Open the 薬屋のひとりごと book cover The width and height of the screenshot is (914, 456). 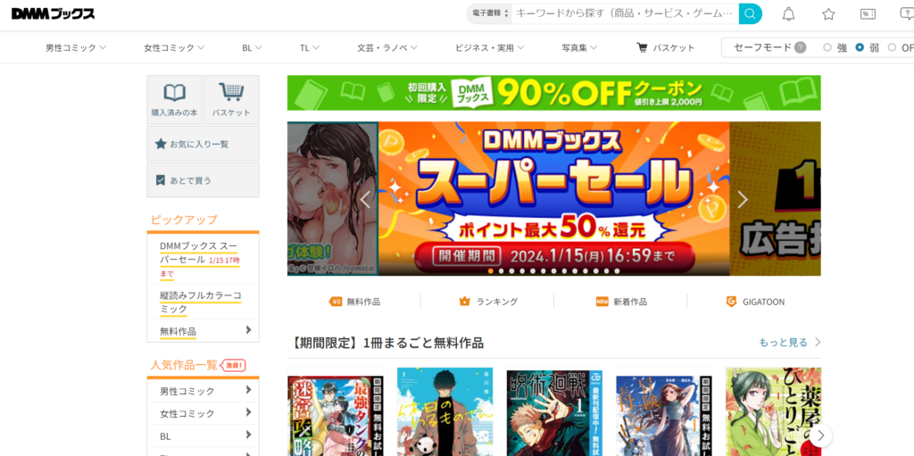[x=773, y=411]
